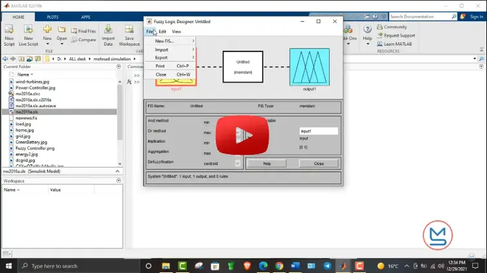Open the Edit menu in Fuzzy Logic Designer
Viewport: 487px width, 273px height.
[162, 31]
